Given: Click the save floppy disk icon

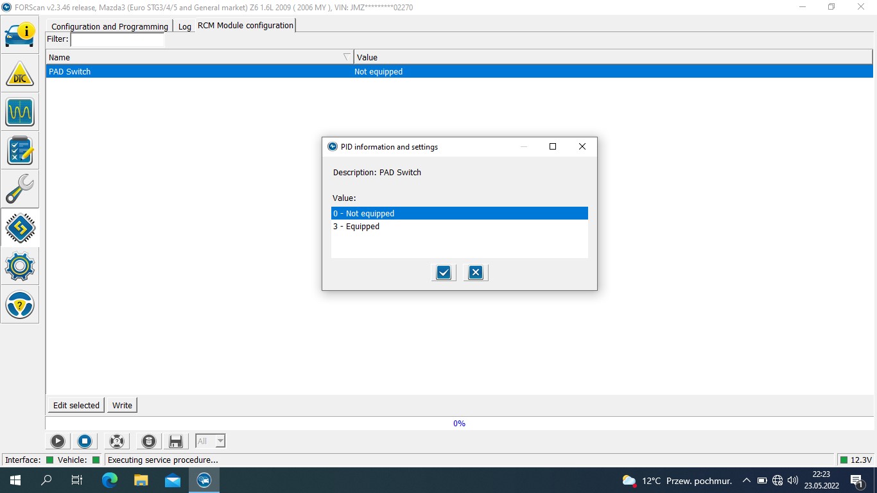Looking at the screenshot, I should (x=175, y=441).
